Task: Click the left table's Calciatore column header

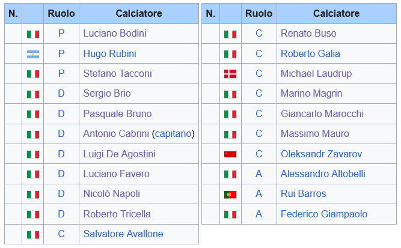Action: click(x=139, y=13)
